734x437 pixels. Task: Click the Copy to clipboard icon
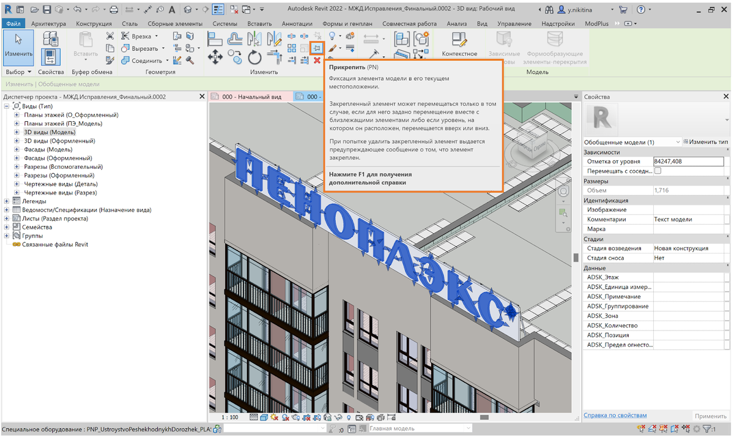(110, 48)
